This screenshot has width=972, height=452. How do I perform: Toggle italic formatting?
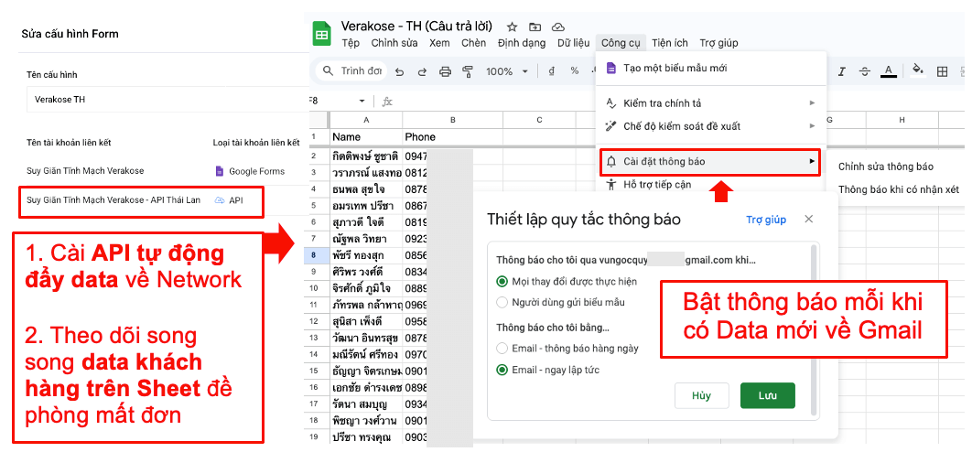coord(841,71)
